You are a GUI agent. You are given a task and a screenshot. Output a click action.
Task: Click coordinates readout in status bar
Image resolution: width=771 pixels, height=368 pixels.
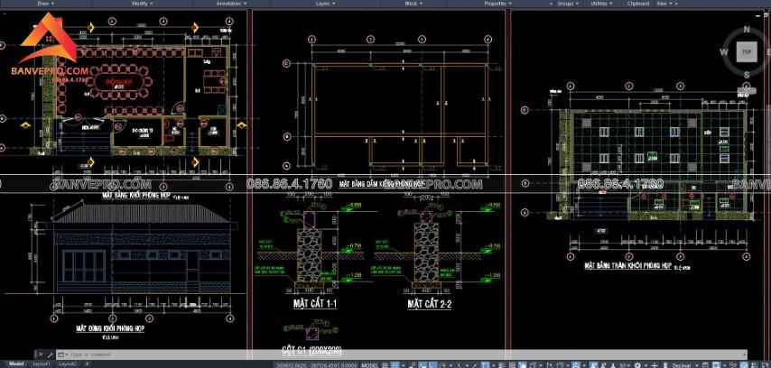click(318, 365)
